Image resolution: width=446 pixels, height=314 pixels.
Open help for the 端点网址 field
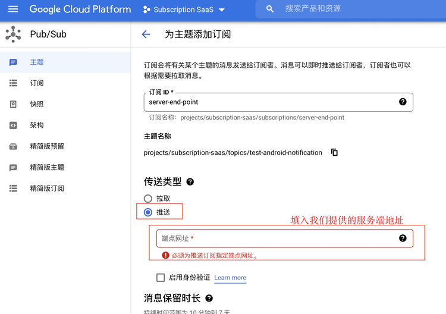coord(403,238)
